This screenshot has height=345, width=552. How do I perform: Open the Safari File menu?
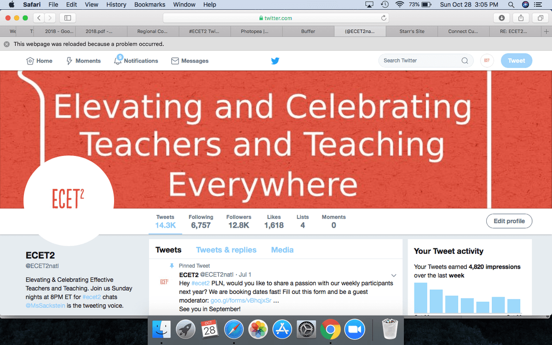pos(53,5)
